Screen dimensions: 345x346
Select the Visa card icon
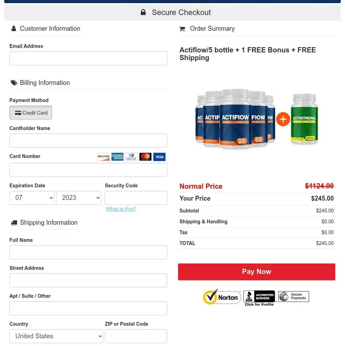click(x=159, y=157)
